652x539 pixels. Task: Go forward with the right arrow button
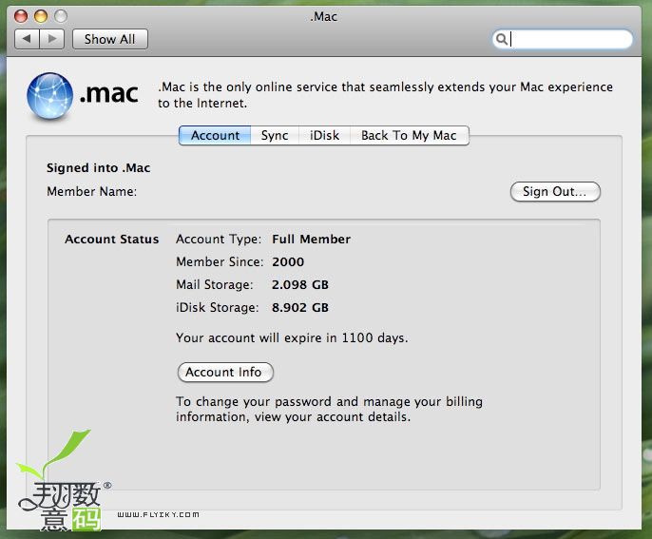pos(52,39)
